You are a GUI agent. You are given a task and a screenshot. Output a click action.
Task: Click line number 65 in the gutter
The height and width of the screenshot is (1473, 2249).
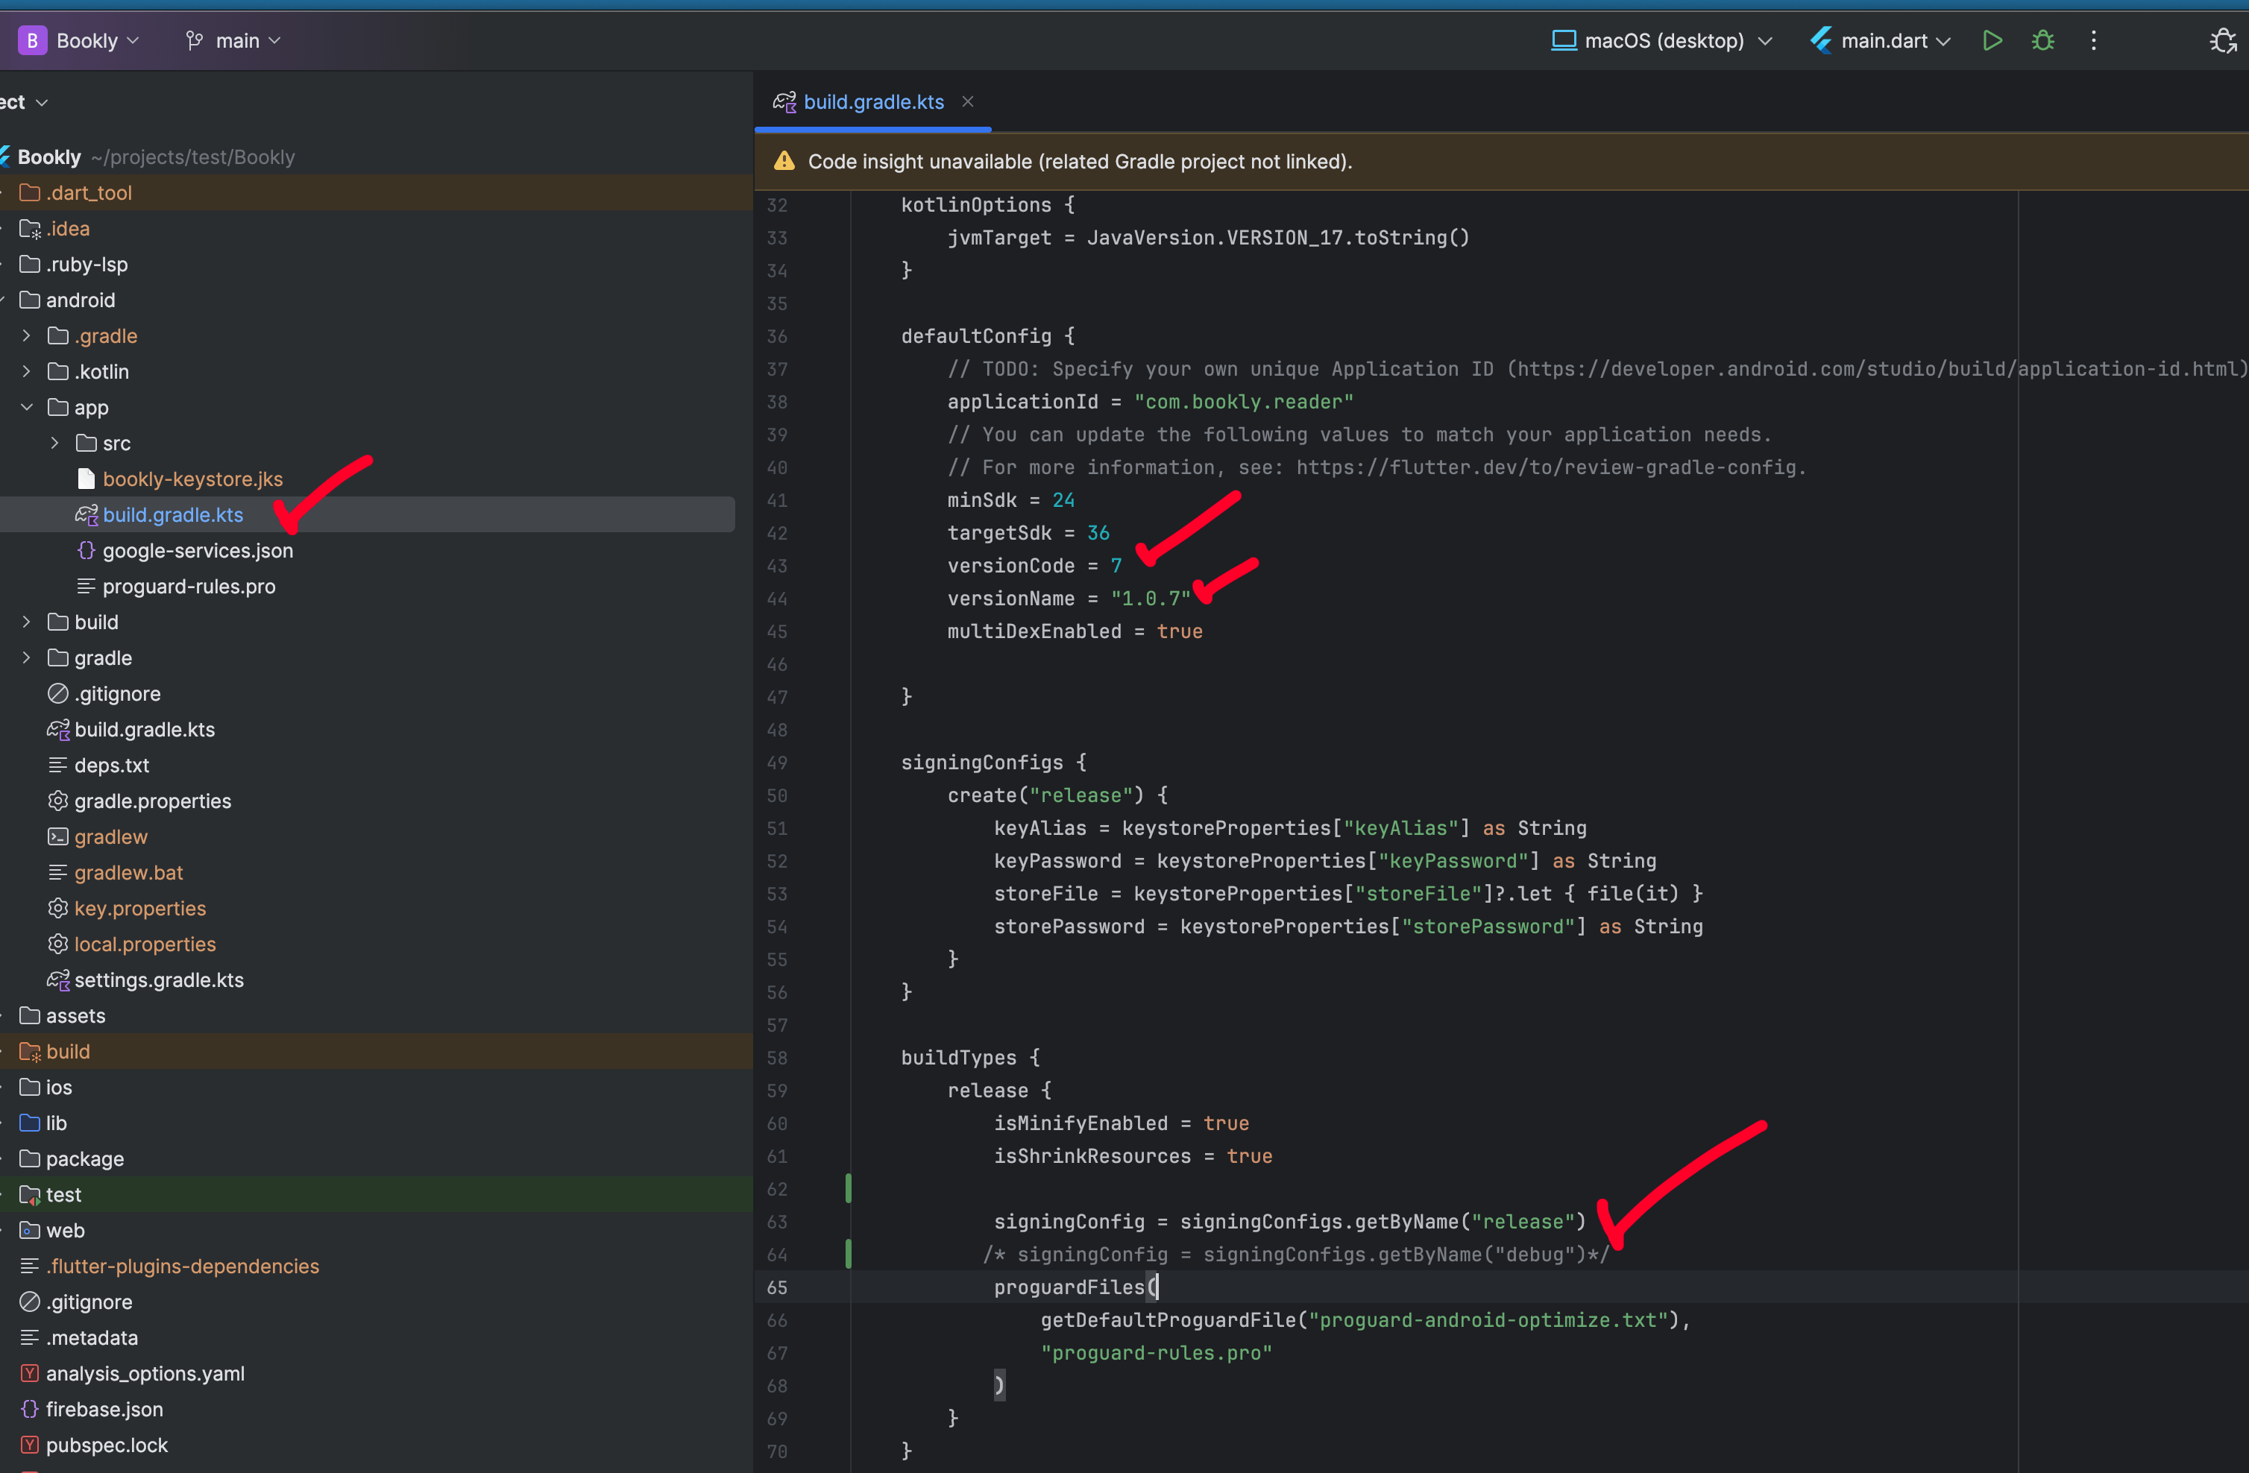click(x=777, y=1287)
